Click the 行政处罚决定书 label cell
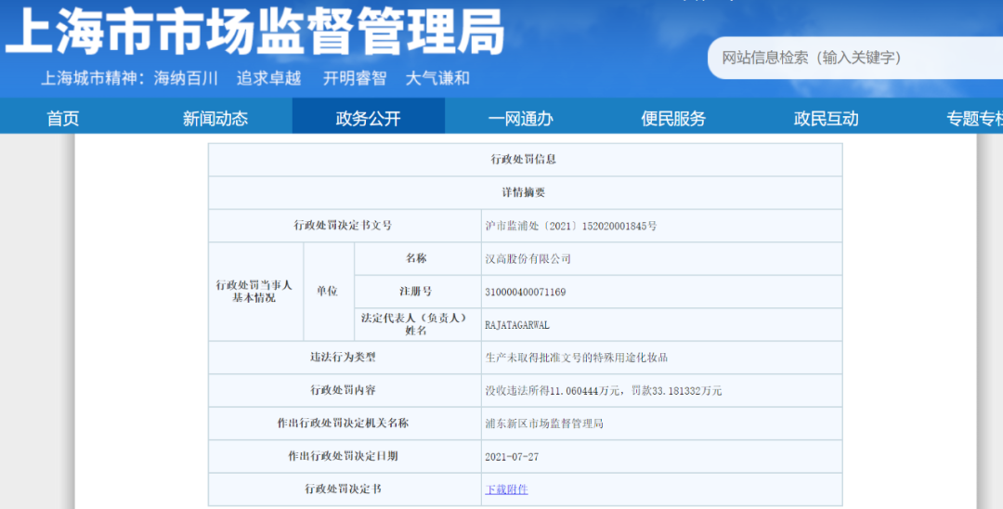 coord(343,489)
